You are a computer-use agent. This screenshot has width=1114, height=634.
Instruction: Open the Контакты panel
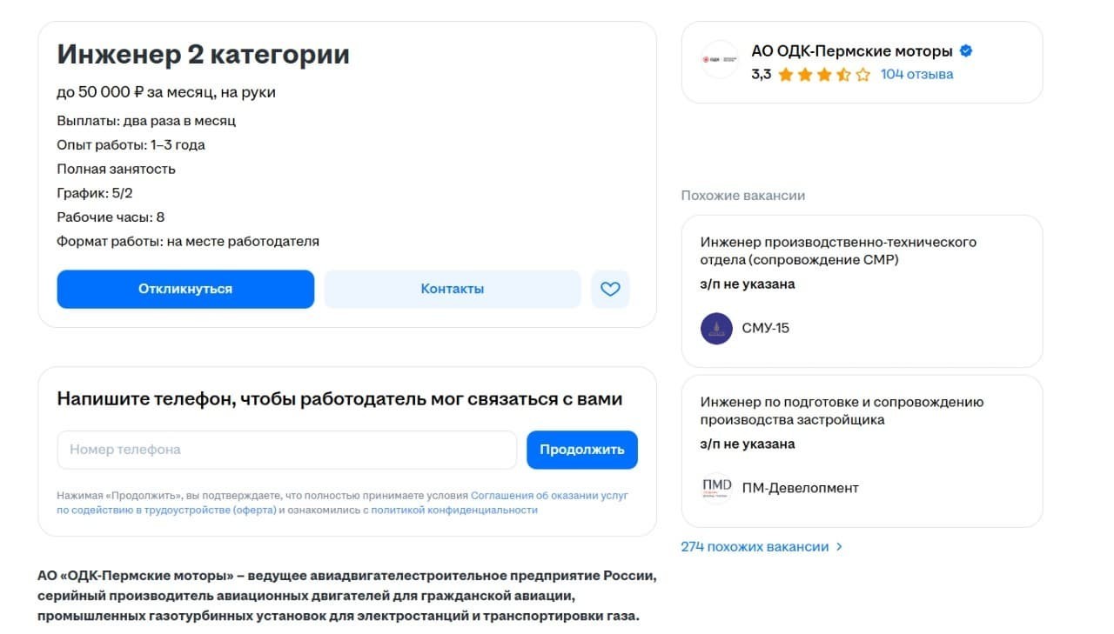click(x=452, y=288)
